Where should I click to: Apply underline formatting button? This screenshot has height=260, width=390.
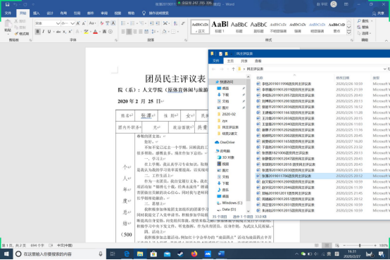(49, 32)
